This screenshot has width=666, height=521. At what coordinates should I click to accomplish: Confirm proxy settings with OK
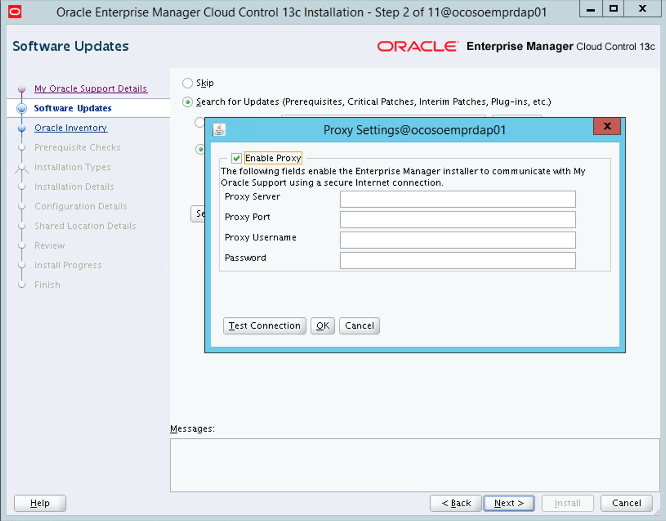point(322,326)
